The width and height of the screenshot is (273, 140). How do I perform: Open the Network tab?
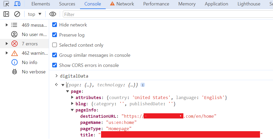122,4
